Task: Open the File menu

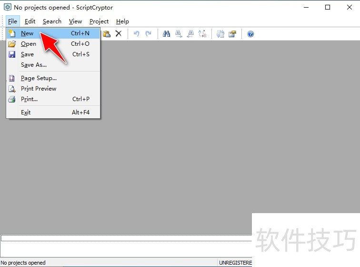Action: coord(12,21)
